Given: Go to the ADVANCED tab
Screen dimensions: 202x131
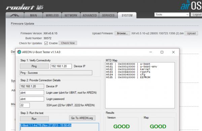Looking at the screenshot, I should pyautogui.click(x=90, y=15).
